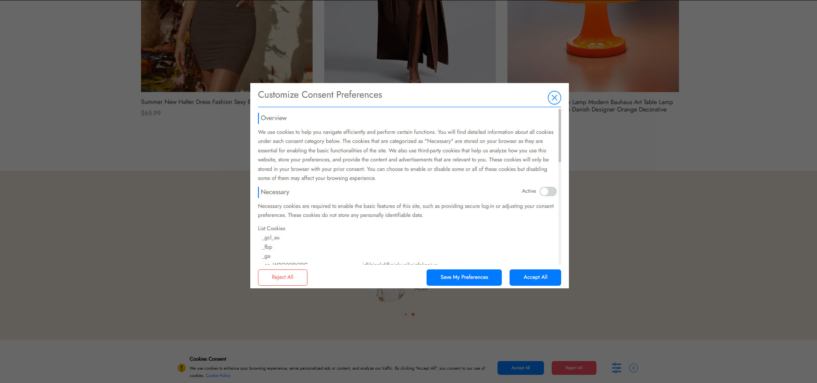Screen dimensions: 817x383
Task: Select the second testimonial carousel dot
Action: click(x=413, y=314)
